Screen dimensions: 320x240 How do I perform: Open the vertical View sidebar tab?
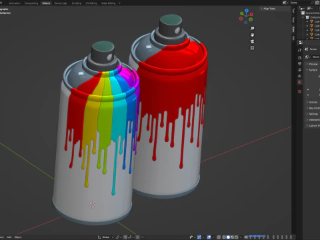(293, 19)
